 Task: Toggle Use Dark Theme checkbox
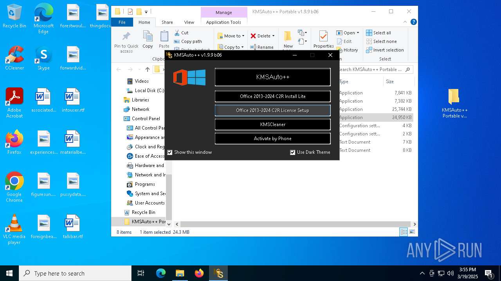(x=292, y=152)
